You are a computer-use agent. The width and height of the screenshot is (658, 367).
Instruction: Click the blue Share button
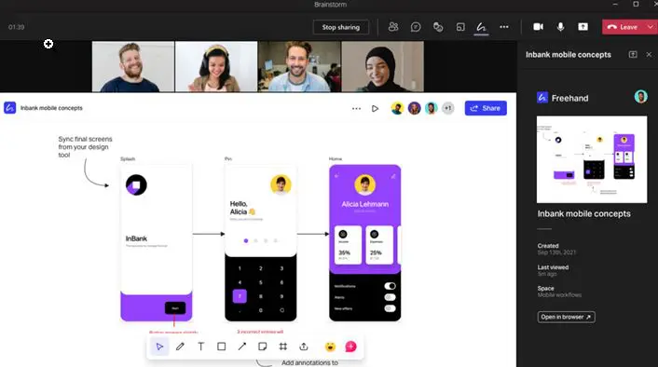pyautogui.click(x=486, y=108)
